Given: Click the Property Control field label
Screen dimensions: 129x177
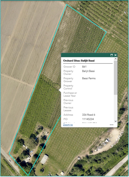Looking at the screenshot, I should tap(68, 87).
